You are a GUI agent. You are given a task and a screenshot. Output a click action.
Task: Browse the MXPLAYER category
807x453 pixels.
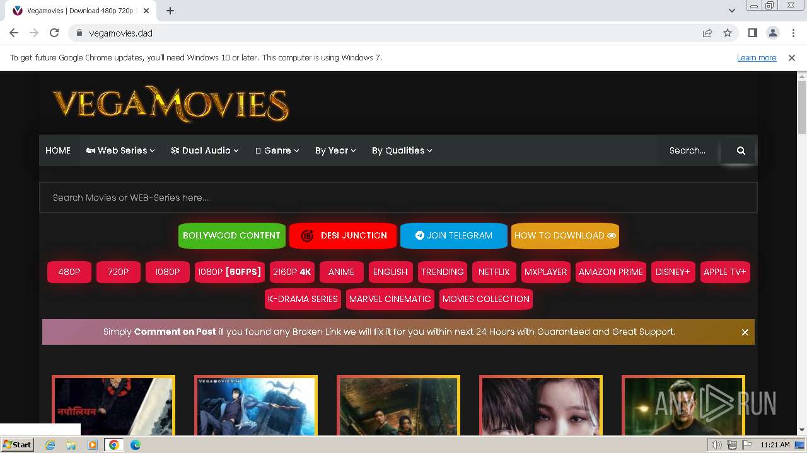546,272
